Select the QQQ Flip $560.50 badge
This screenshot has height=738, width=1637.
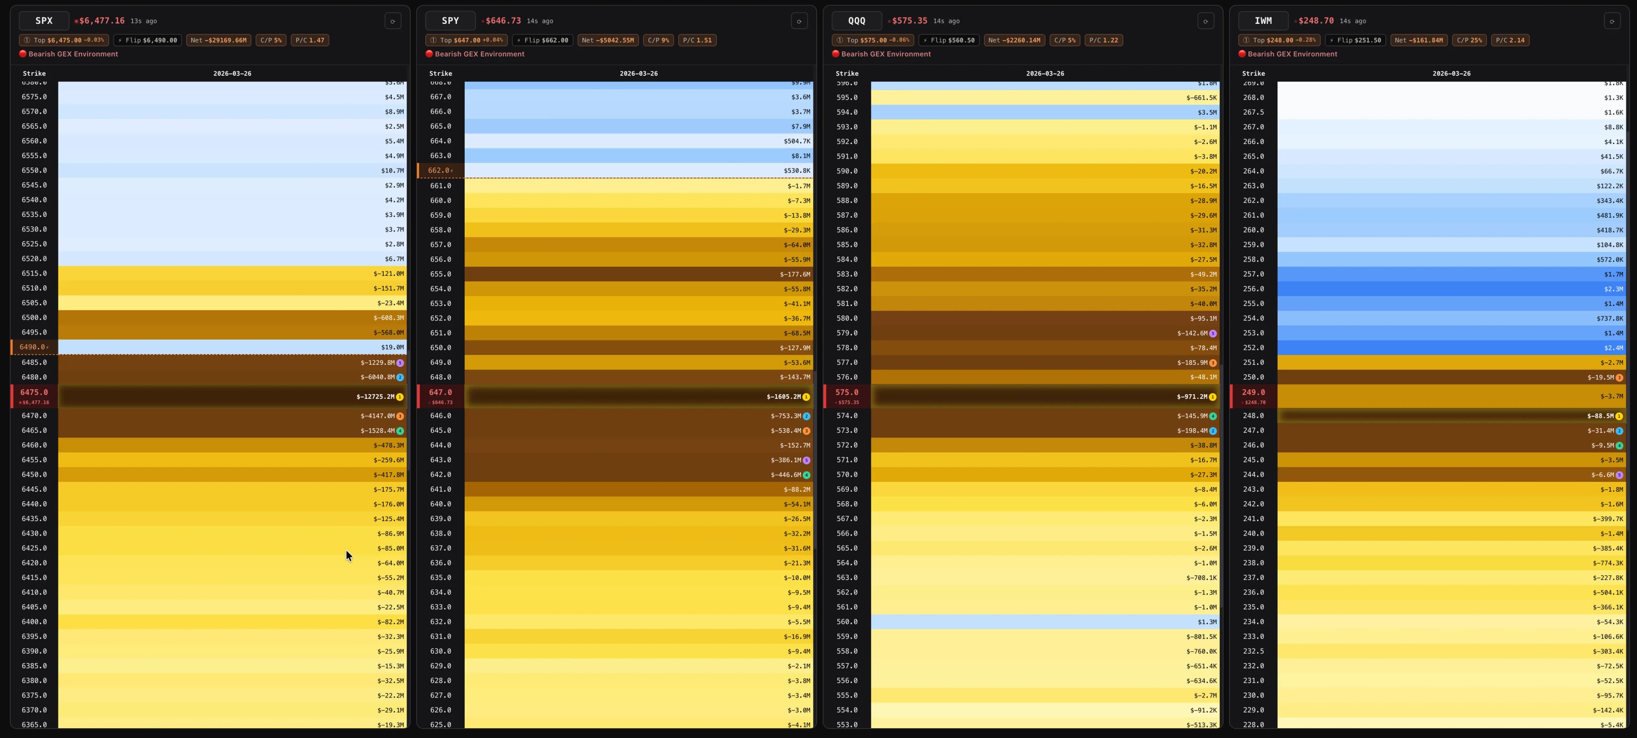(949, 40)
